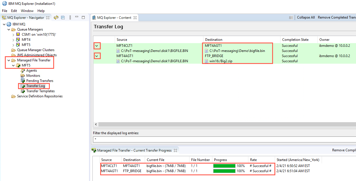Viewport: 356px width, 181px height.
Task: Click the CSM1 queue manager icon
Action: (x=18, y=35)
